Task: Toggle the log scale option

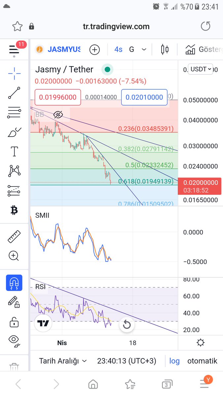Action: 174,361
